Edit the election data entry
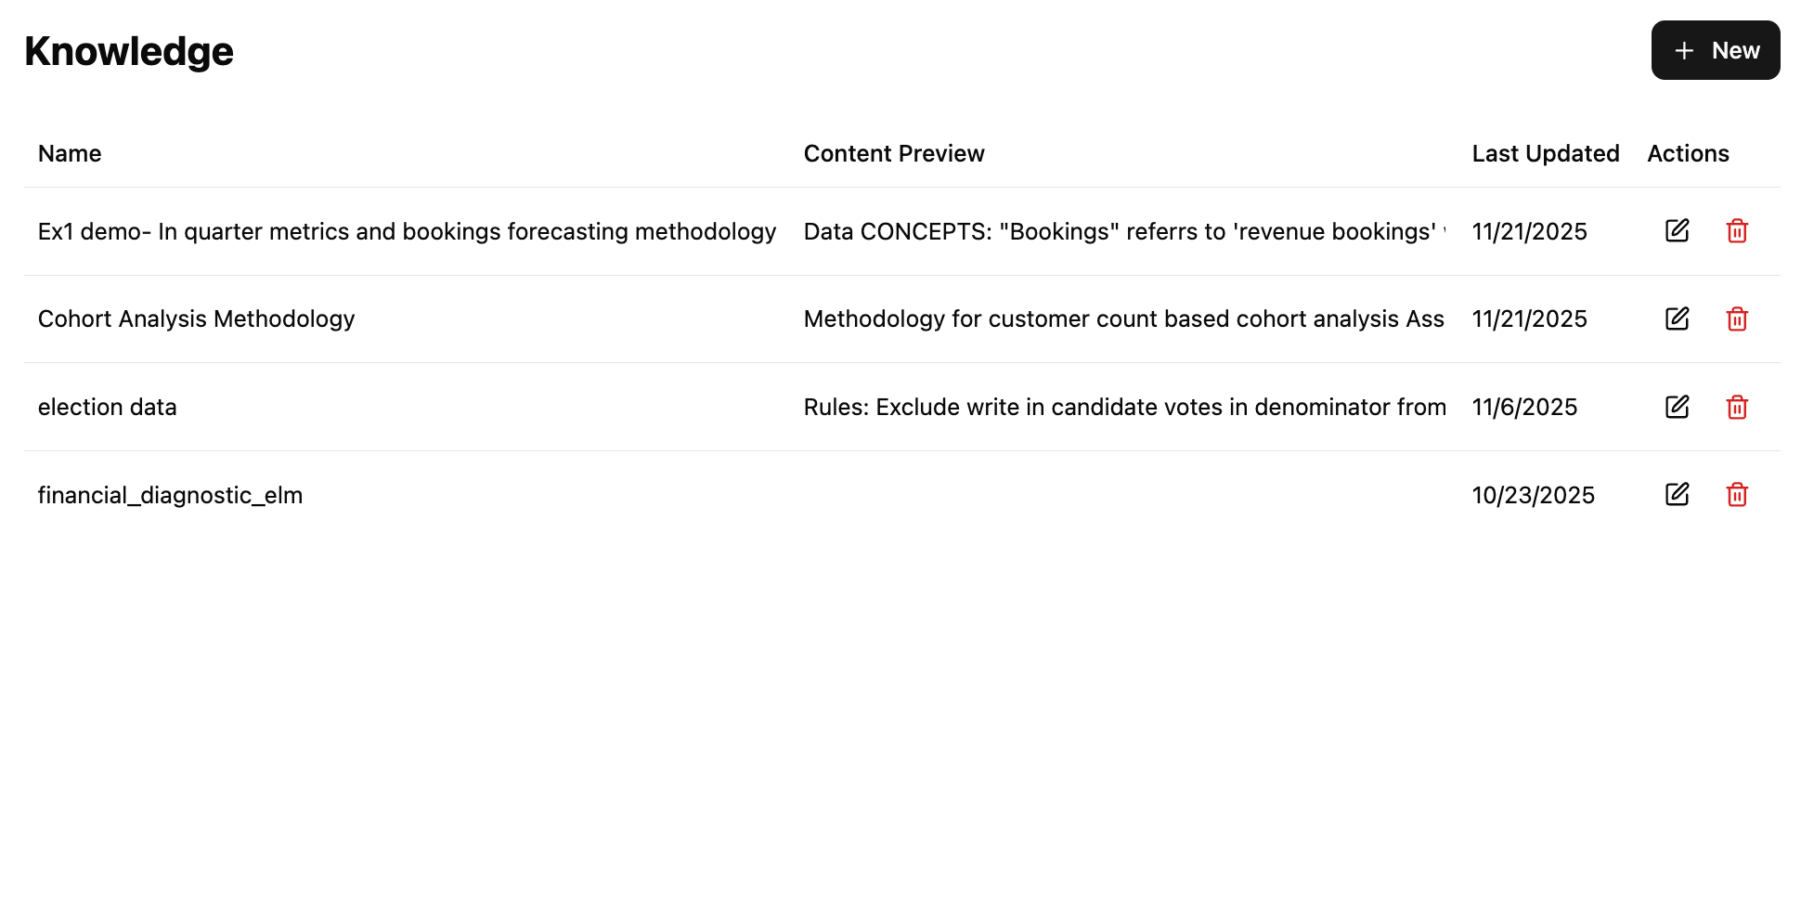Screen dimensions: 1801x910 [x=1677, y=407]
